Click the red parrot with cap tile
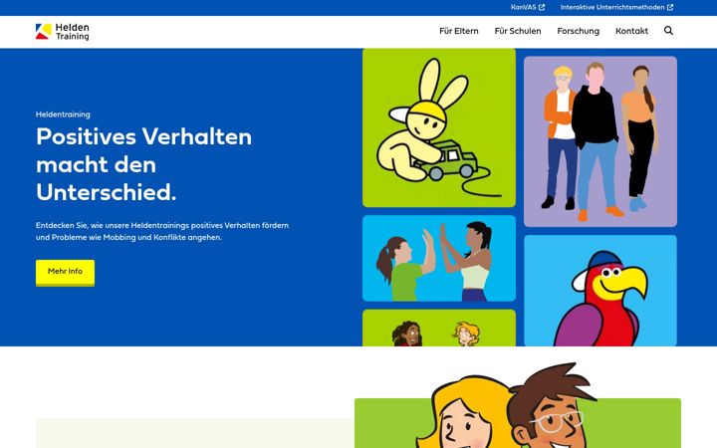The height and width of the screenshot is (448, 717). (x=599, y=291)
